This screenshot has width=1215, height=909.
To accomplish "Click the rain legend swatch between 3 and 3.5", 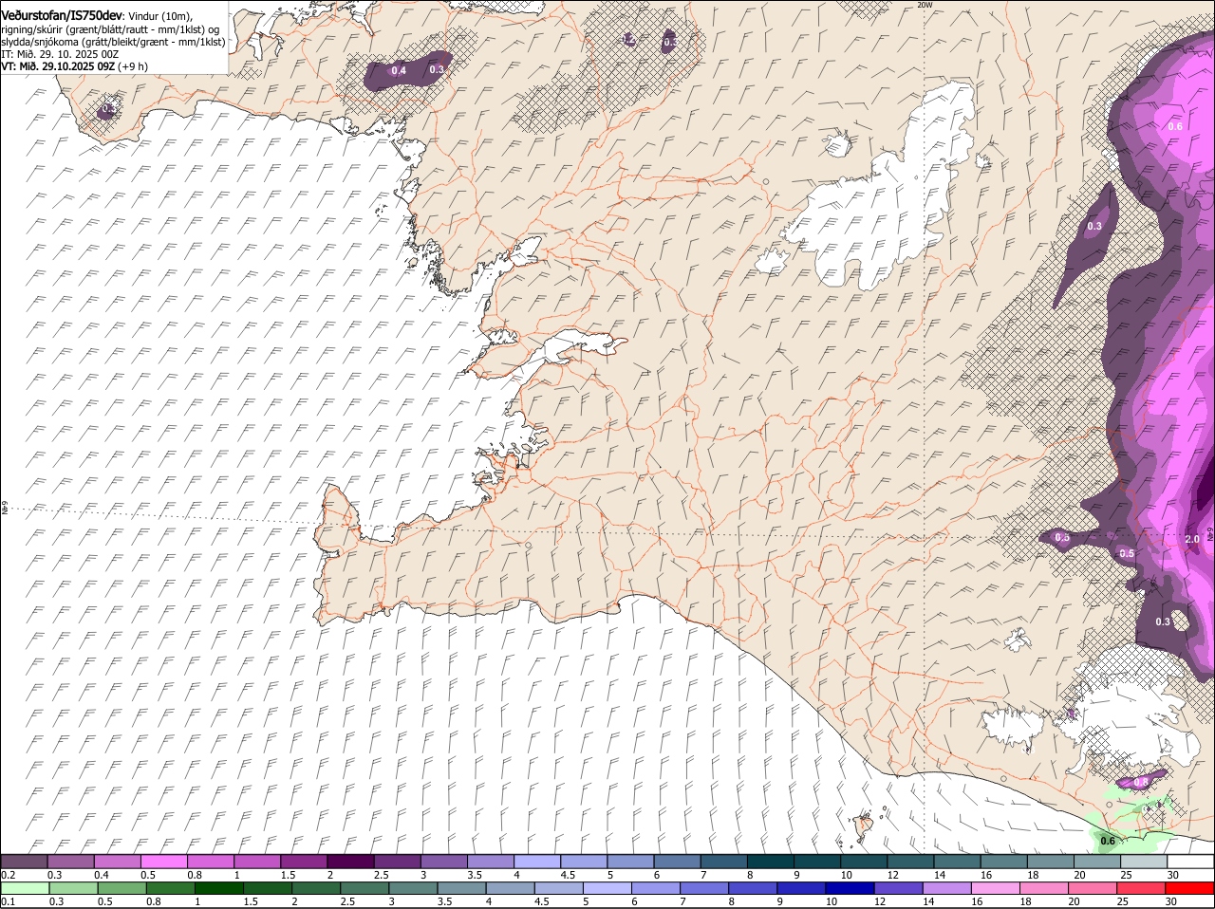I will coord(412,888).
